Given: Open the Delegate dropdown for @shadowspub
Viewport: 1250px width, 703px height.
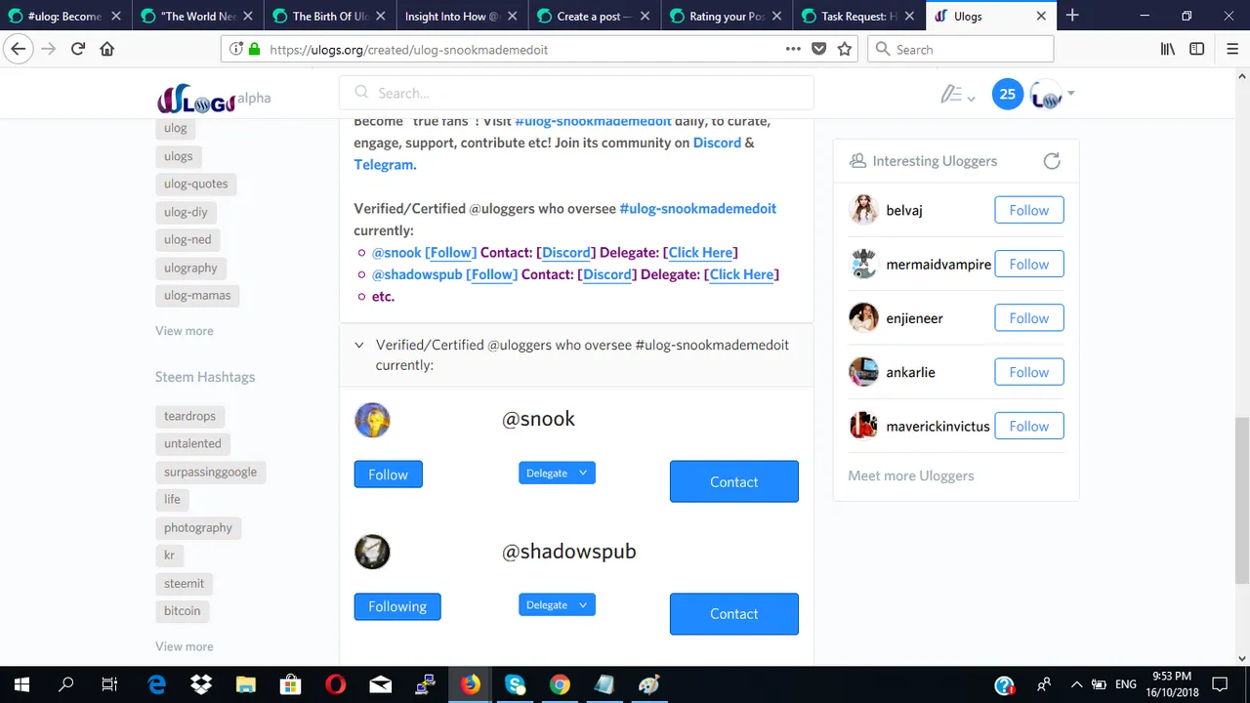Looking at the screenshot, I should (557, 604).
